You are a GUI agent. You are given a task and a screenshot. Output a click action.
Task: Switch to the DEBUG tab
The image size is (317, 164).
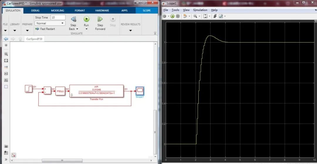35,11
